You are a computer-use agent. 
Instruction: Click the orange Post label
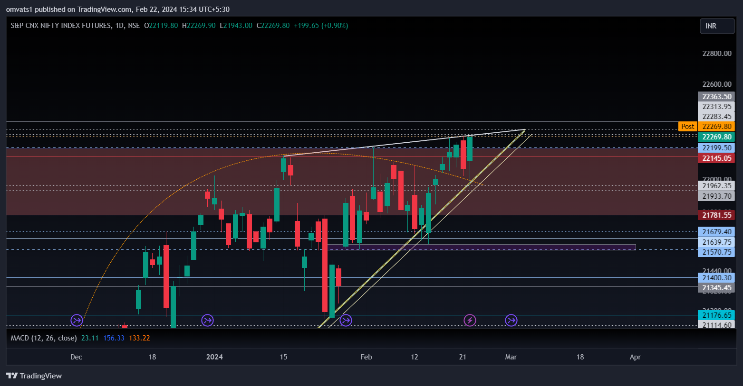[x=687, y=127]
